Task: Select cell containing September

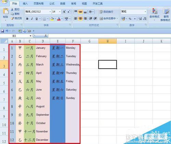Action: click(x=43, y=115)
